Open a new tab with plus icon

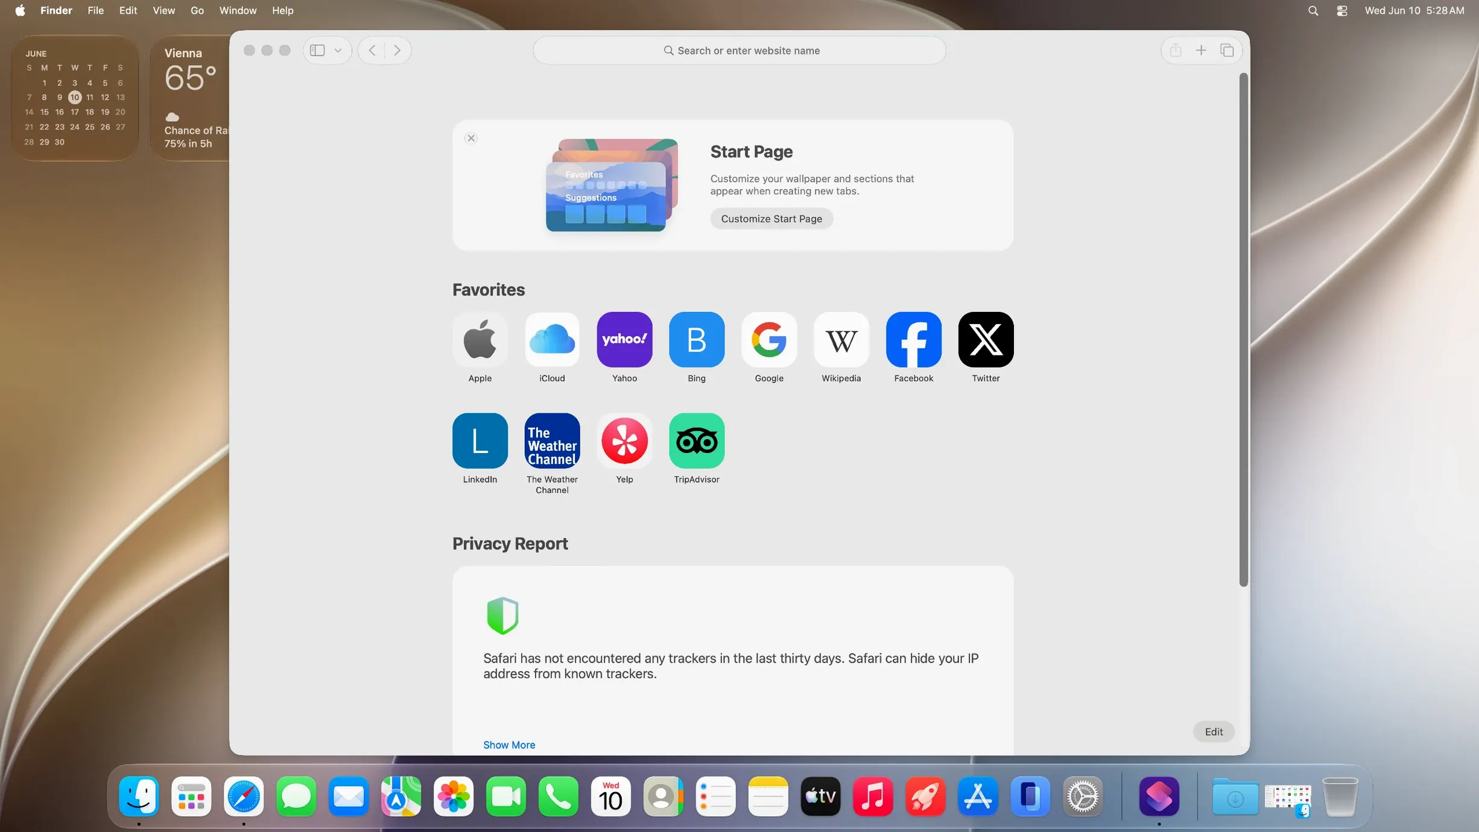[x=1201, y=51]
